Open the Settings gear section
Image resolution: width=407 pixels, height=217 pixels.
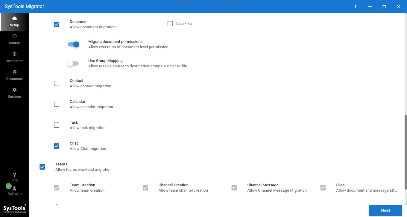[x=14, y=93]
